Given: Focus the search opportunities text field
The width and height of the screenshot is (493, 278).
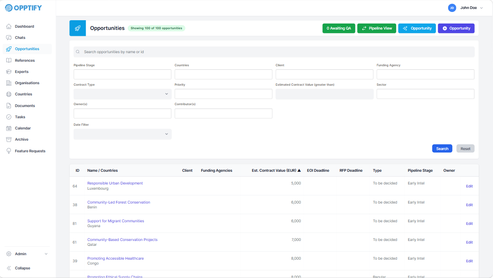Looking at the screenshot, I should [274, 52].
